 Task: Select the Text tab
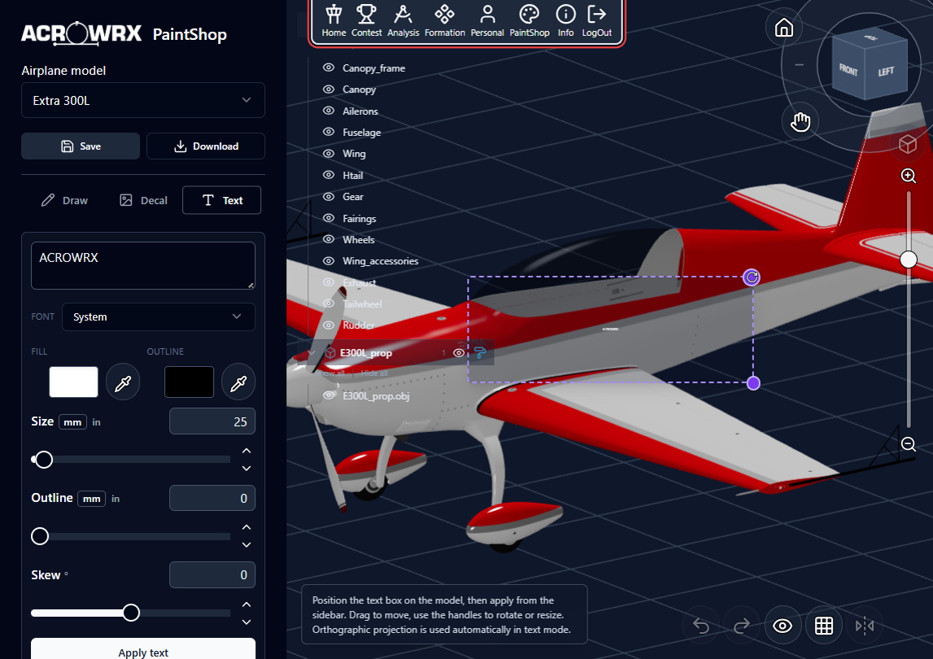click(222, 200)
